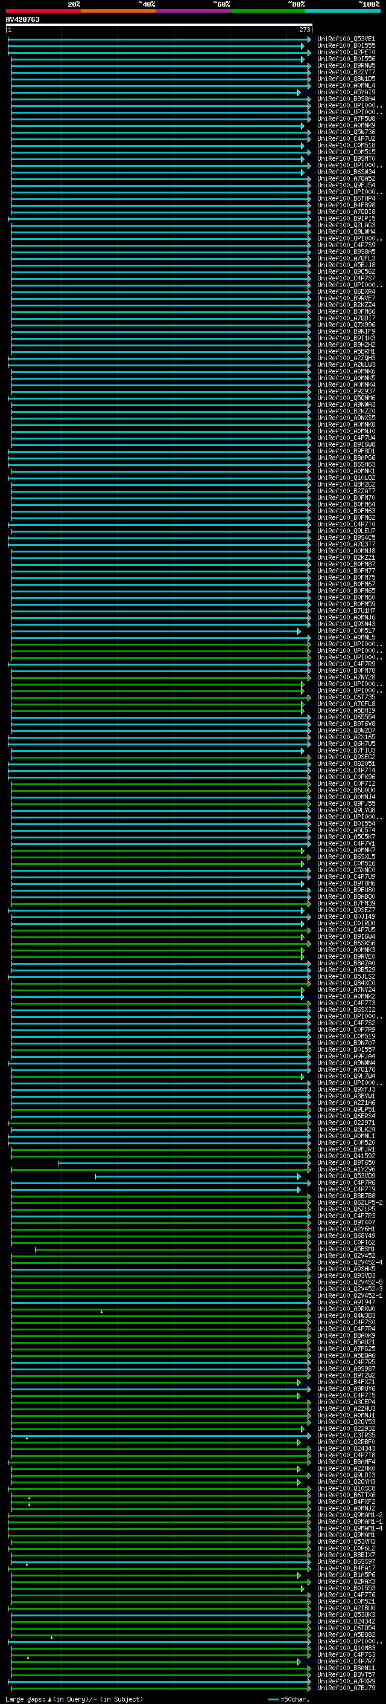Select hit UniRef100_B8AMF4

tap(346, 1461)
